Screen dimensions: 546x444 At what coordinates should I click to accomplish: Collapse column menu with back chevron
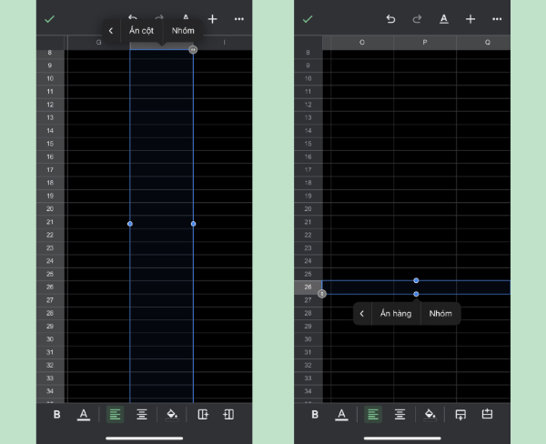110,30
